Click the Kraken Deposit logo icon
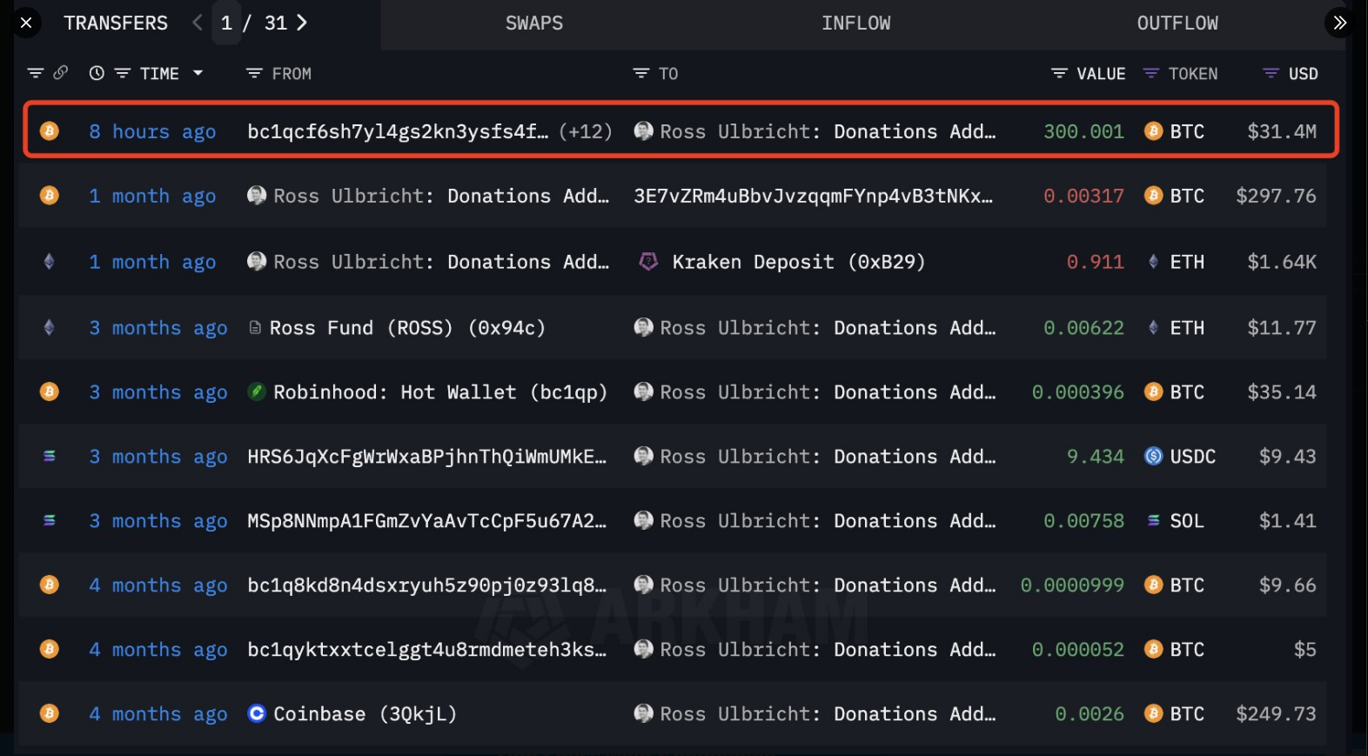1368x756 pixels. [648, 262]
